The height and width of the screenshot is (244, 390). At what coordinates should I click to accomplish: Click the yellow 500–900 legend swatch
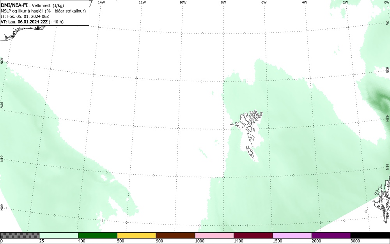pyautogui.click(x=136, y=235)
